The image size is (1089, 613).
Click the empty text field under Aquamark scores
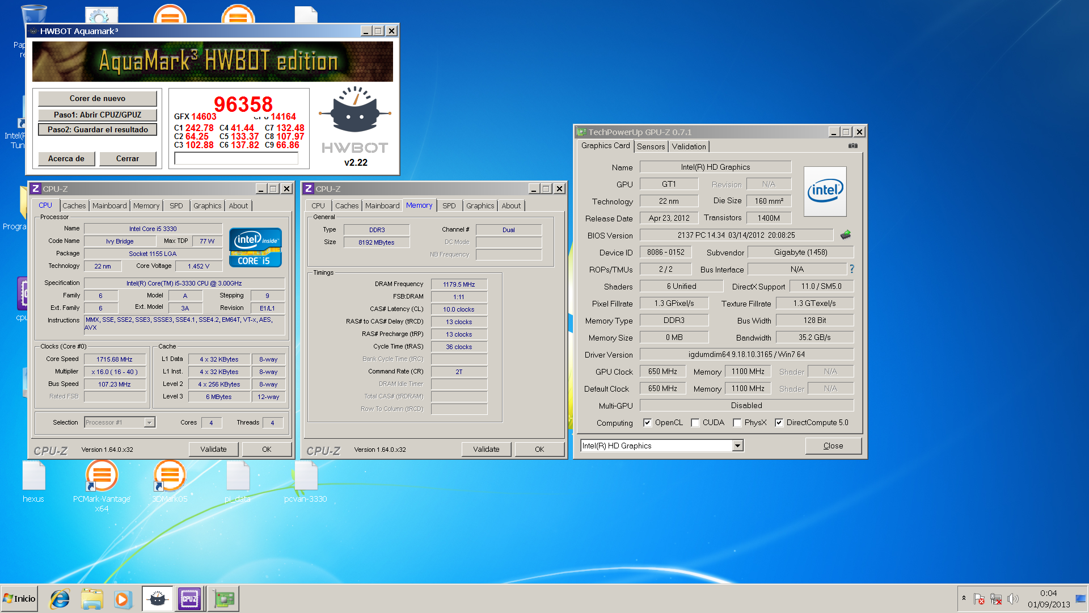[x=236, y=158]
